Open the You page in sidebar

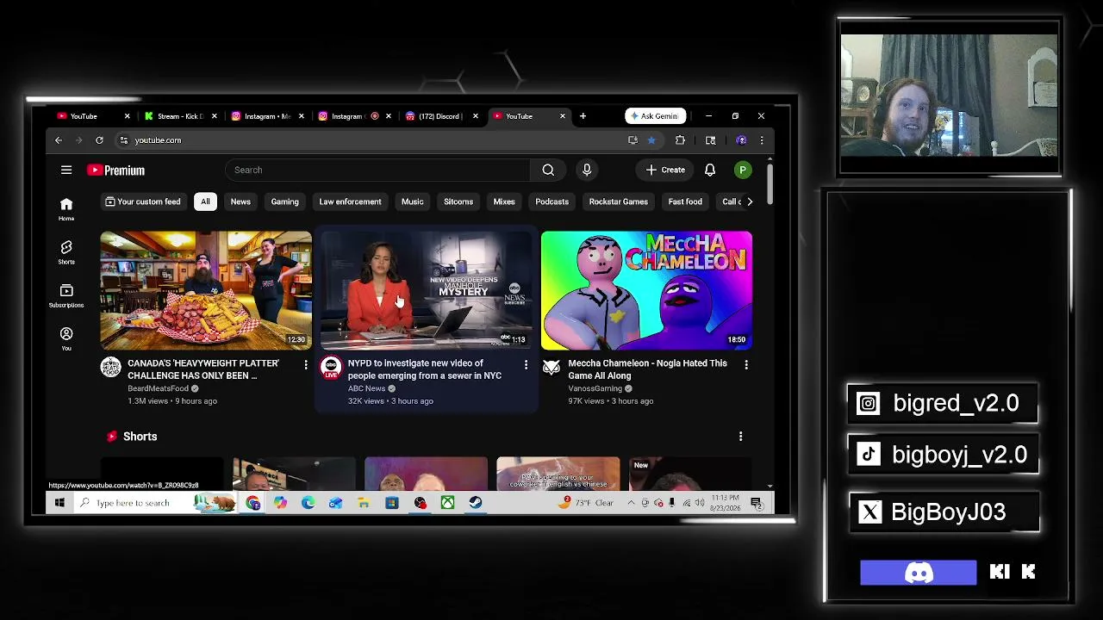(x=66, y=338)
